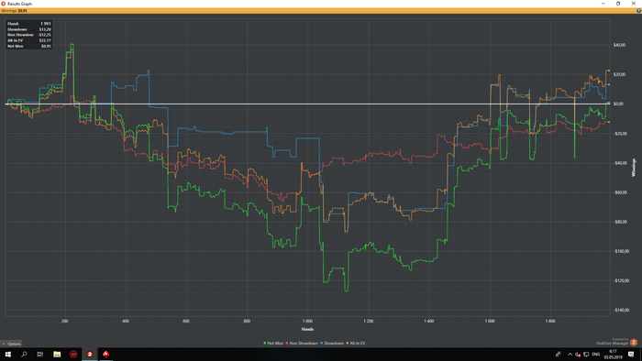Viewport: 642px width, 361px height.
Task: Open the Windows Start menu
Action: 7,354
